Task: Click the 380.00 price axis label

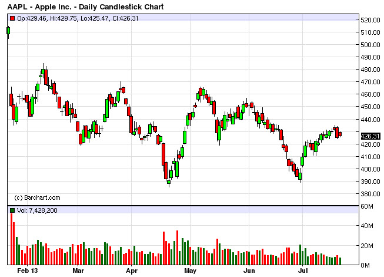Action: point(370,194)
